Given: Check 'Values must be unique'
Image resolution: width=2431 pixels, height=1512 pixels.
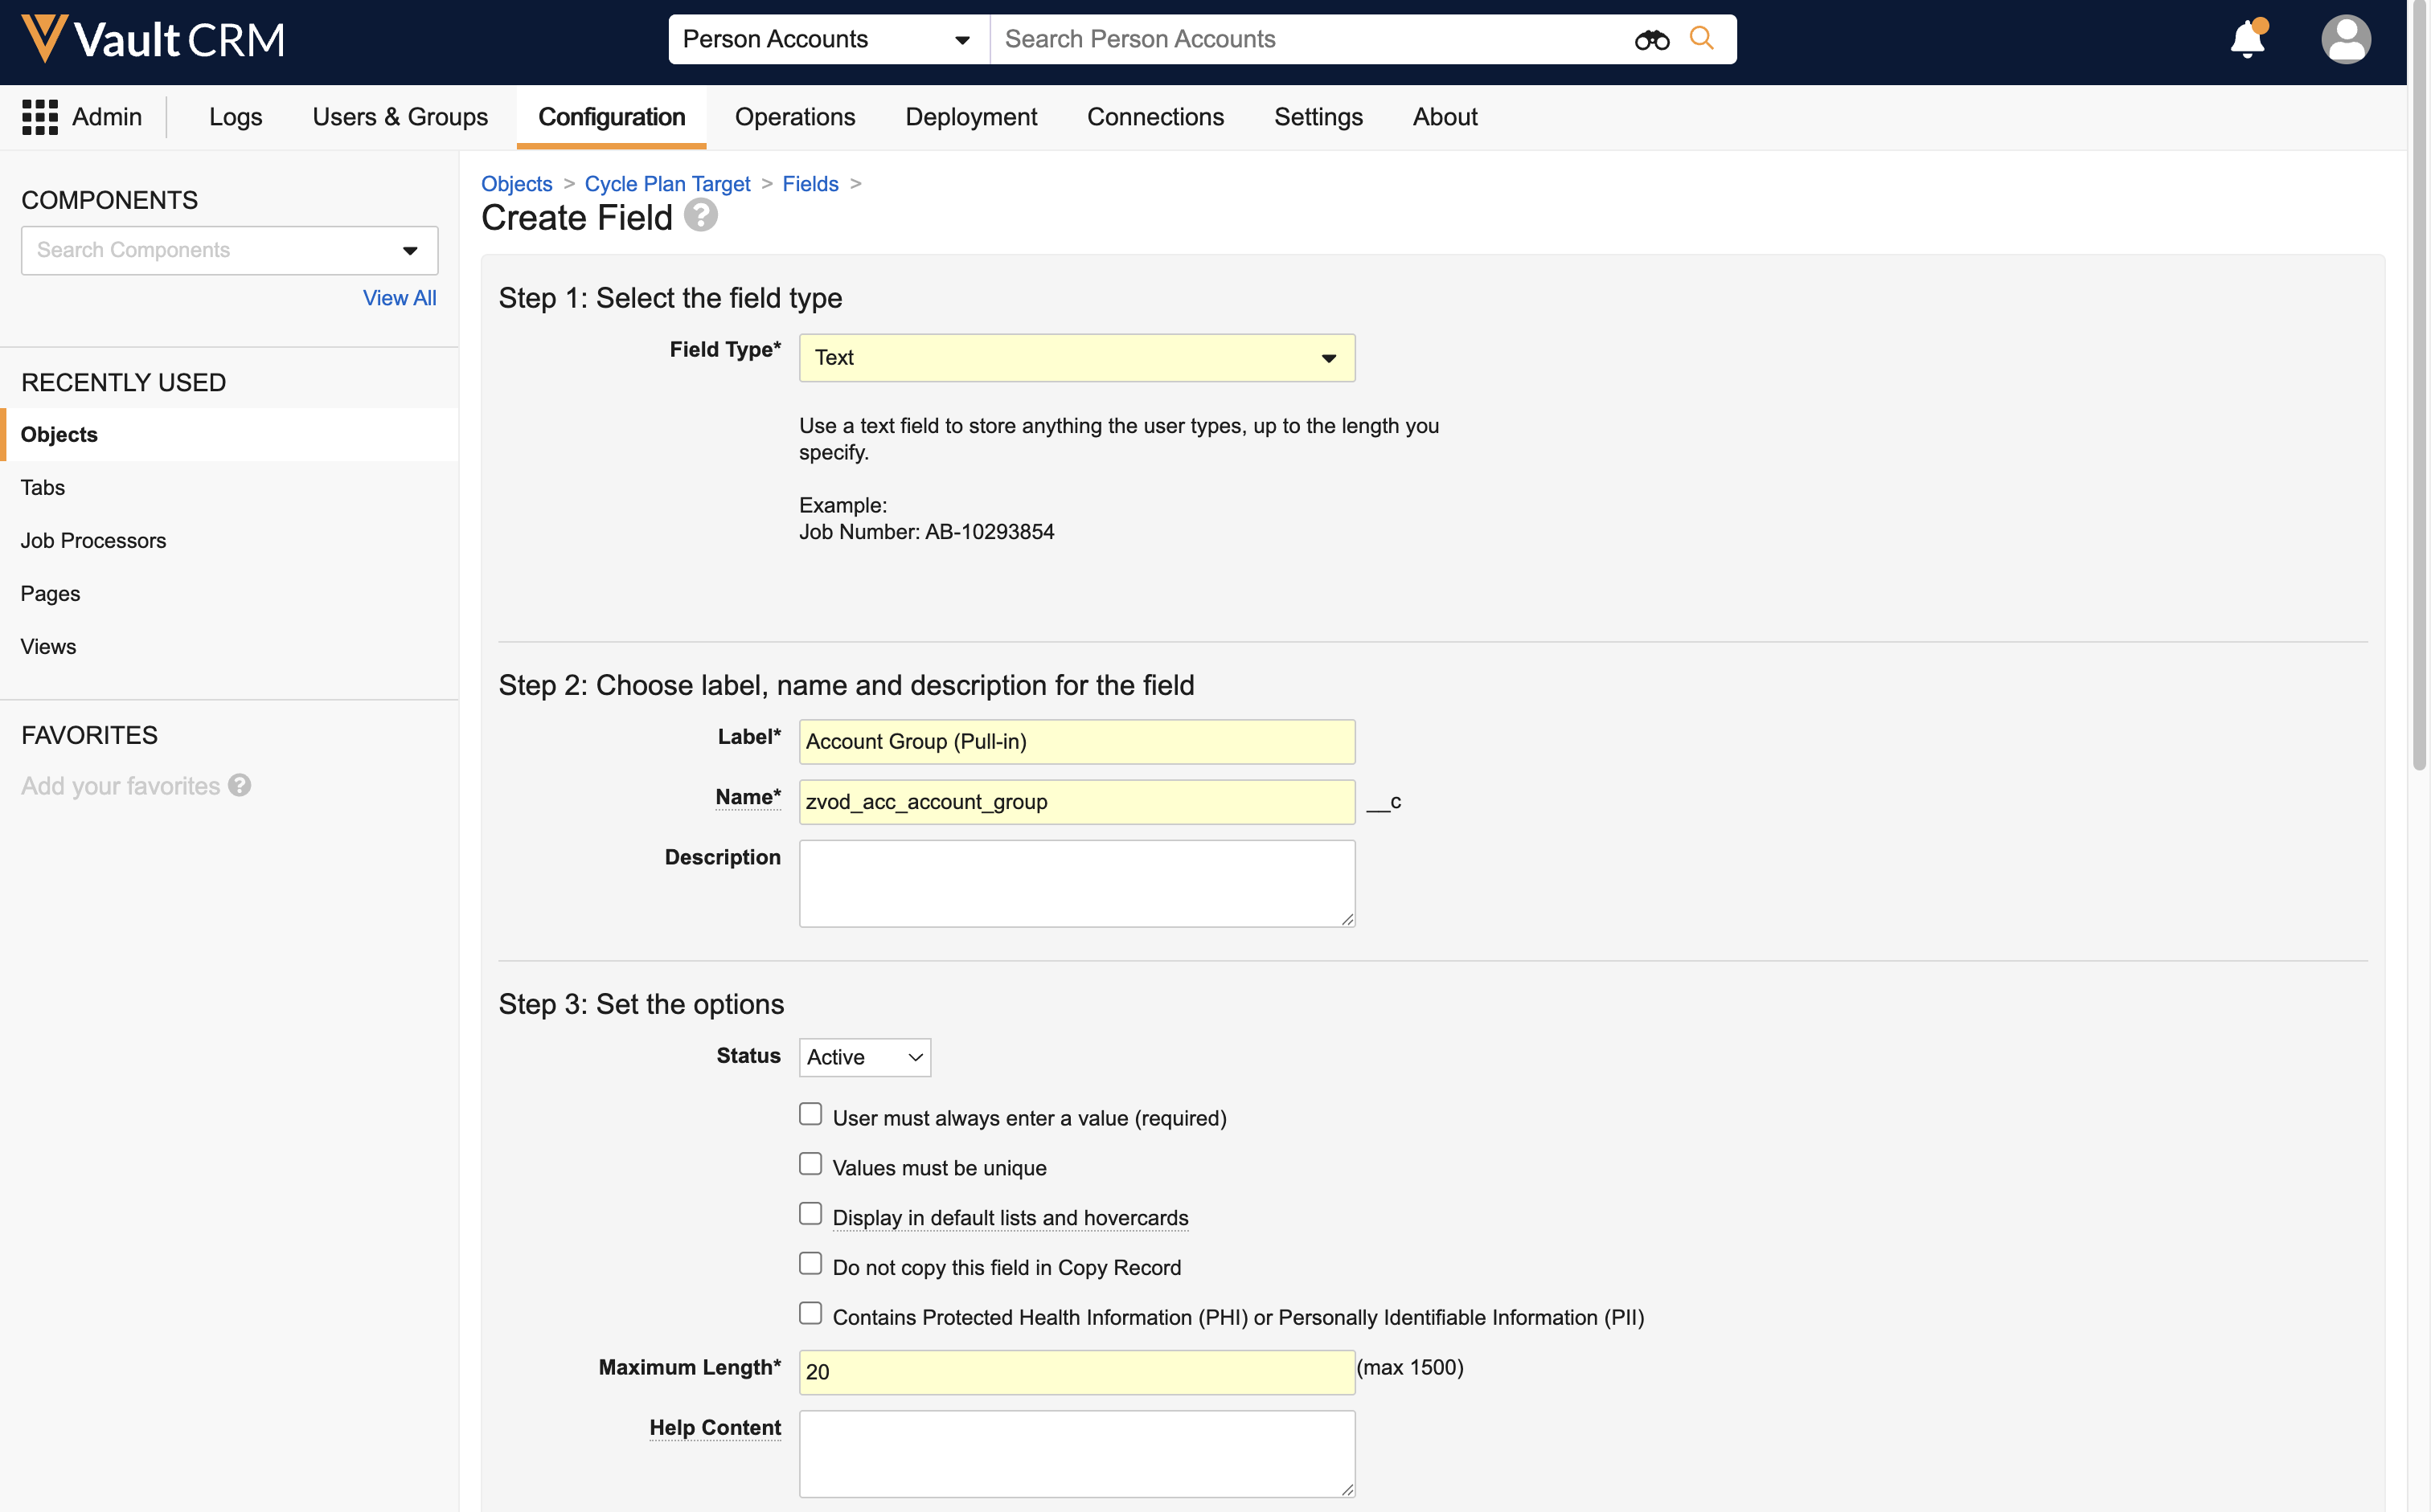Looking at the screenshot, I should 810,1164.
